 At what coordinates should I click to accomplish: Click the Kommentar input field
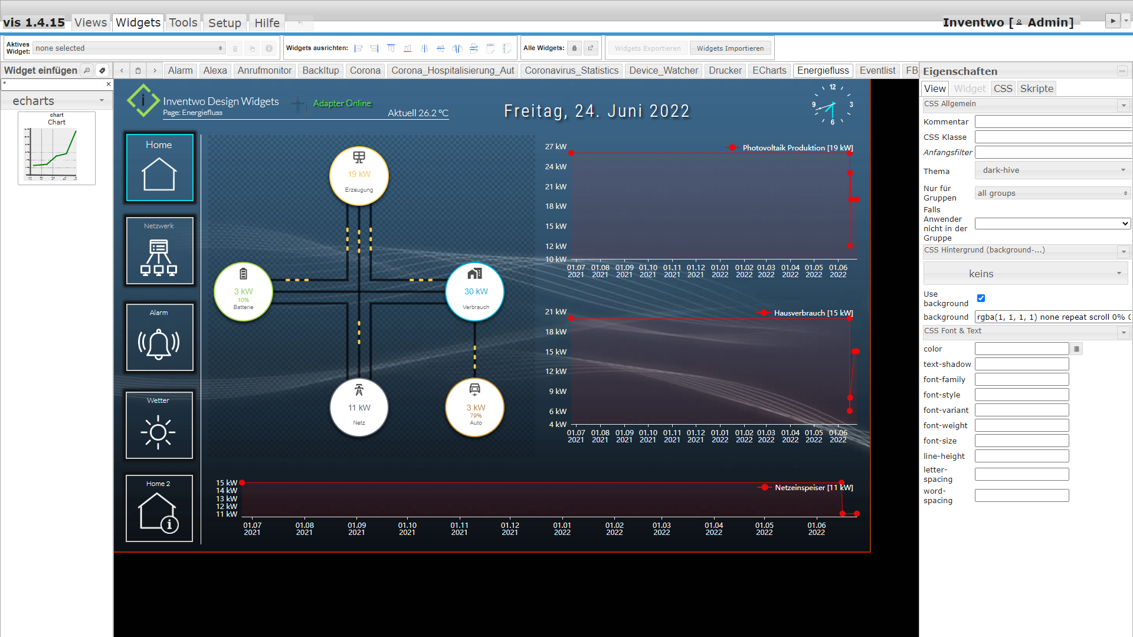pyautogui.click(x=1053, y=122)
